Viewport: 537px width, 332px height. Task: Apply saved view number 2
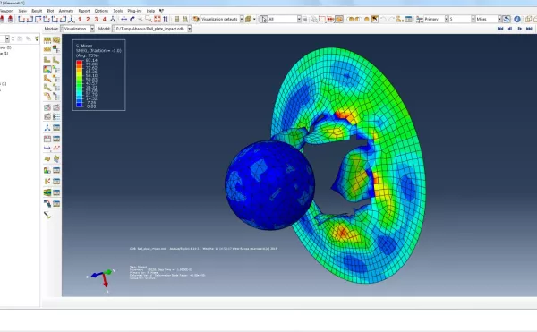click(x=88, y=20)
